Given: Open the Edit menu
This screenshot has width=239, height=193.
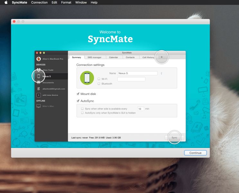Looking at the screenshot, I should click(54, 3).
